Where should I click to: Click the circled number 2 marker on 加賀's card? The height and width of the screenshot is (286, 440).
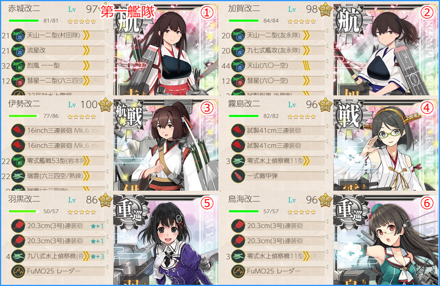point(427,12)
